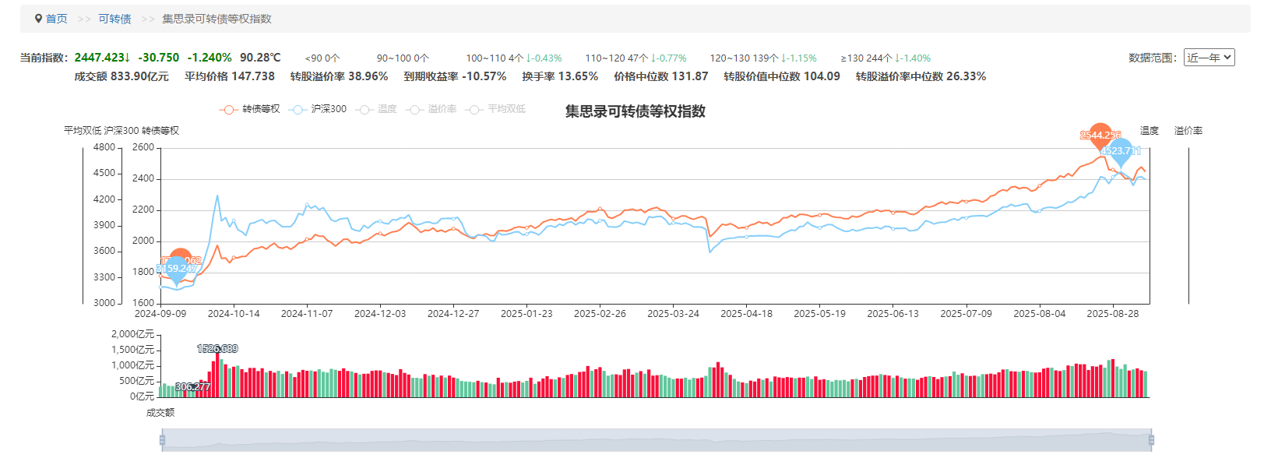Turn on the 平均双低 series
The width and height of the screenshot is (1264, 458).
[495, 110]
